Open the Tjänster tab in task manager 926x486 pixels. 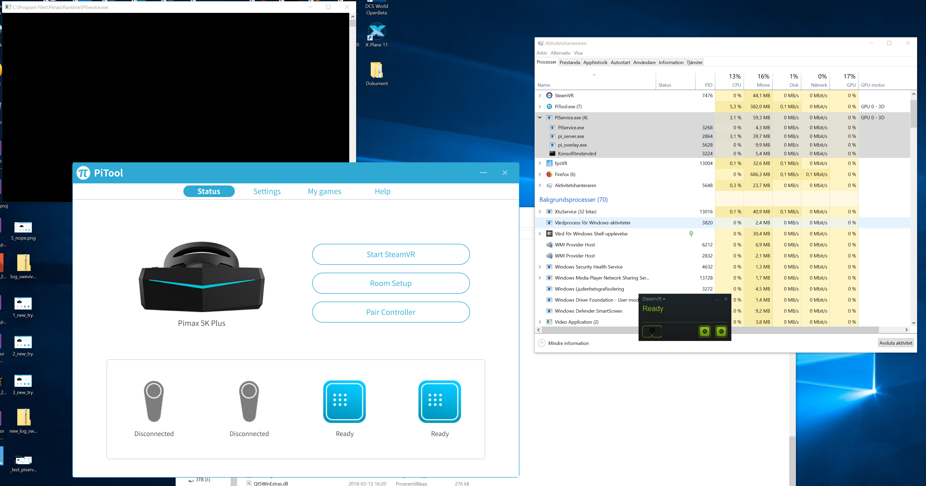pyautogui.click(x=694, y=62)
